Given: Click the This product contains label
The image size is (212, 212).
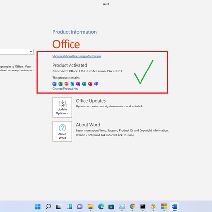Looking at the screenshot, I should 66,78.
